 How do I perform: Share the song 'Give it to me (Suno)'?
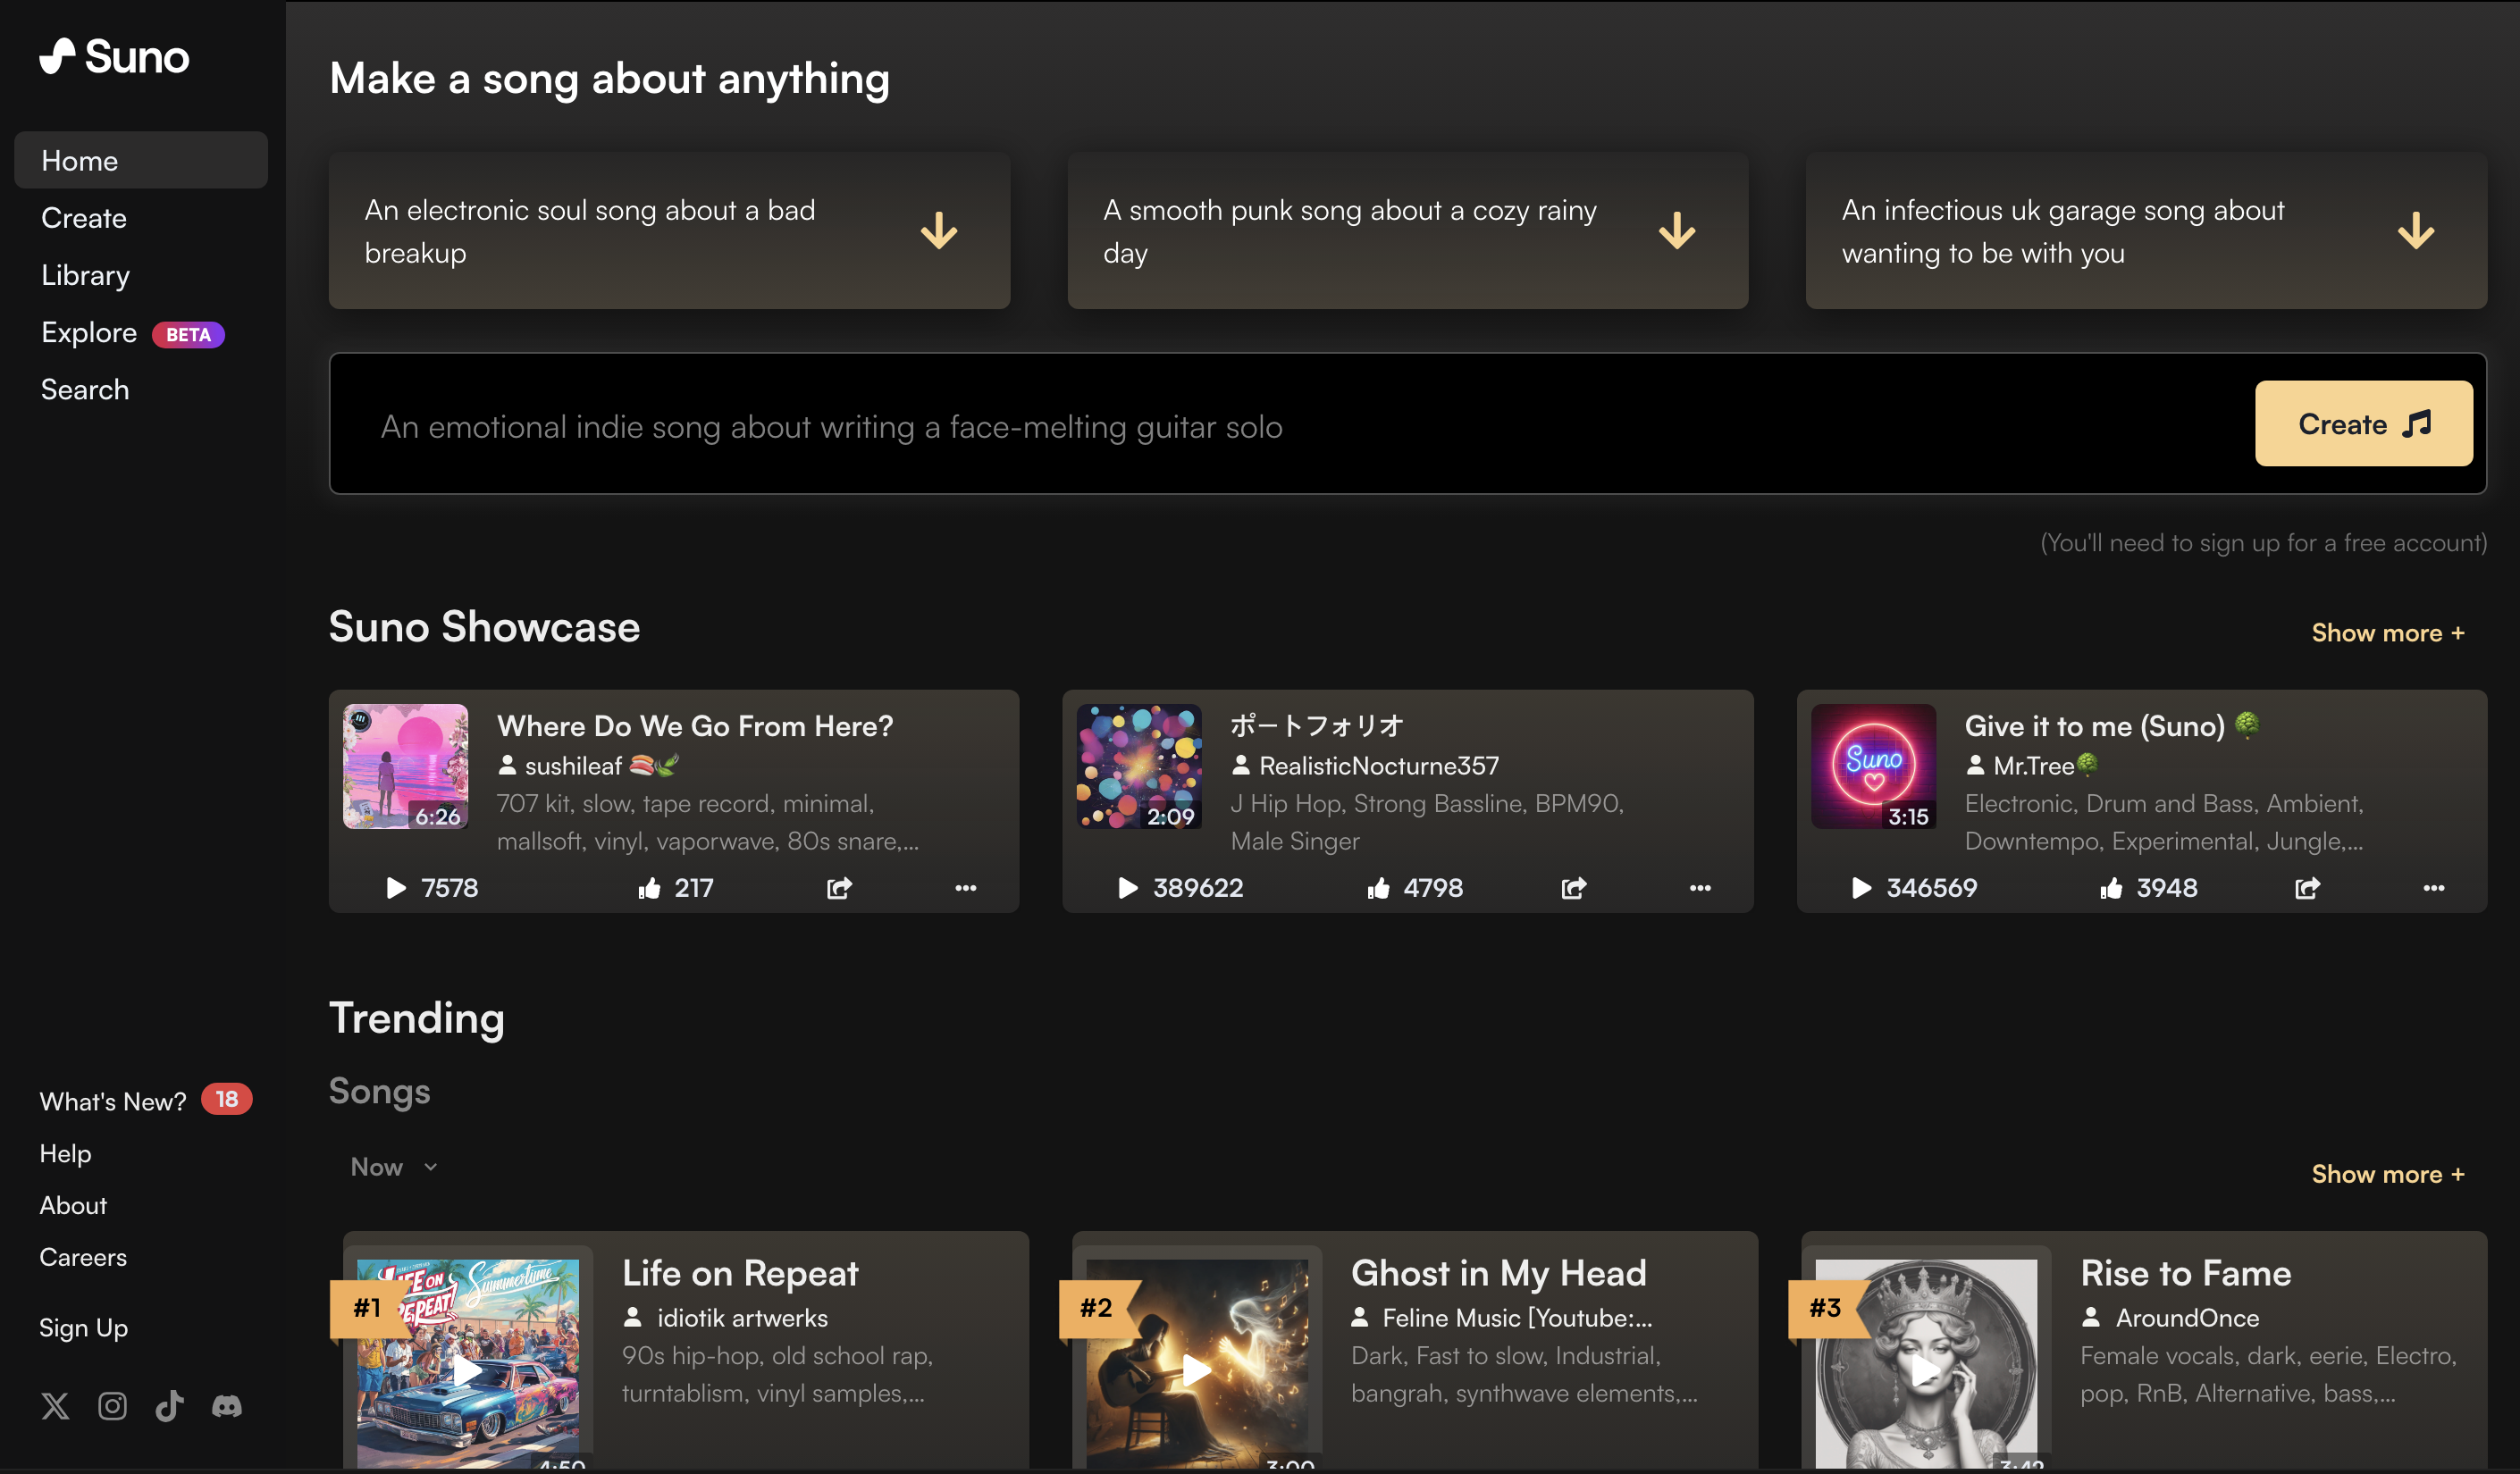[x=2308, y=888]
